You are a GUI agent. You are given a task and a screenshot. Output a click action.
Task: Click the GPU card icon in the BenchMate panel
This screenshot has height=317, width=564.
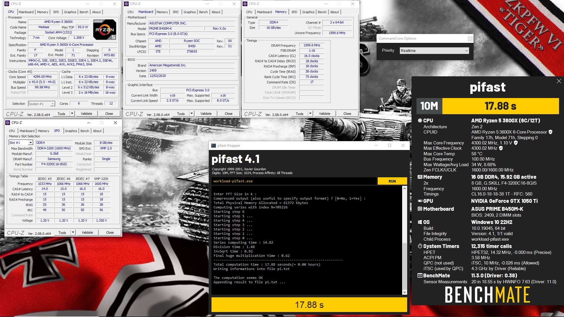(420, 201)
